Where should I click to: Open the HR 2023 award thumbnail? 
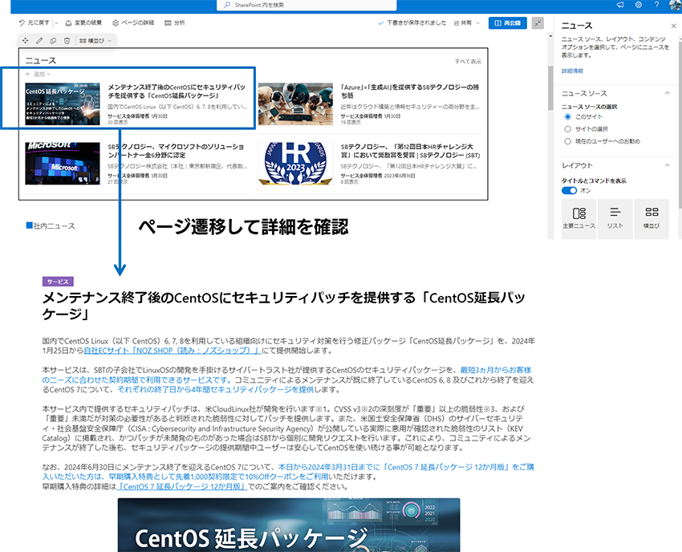tap(295, 164)
